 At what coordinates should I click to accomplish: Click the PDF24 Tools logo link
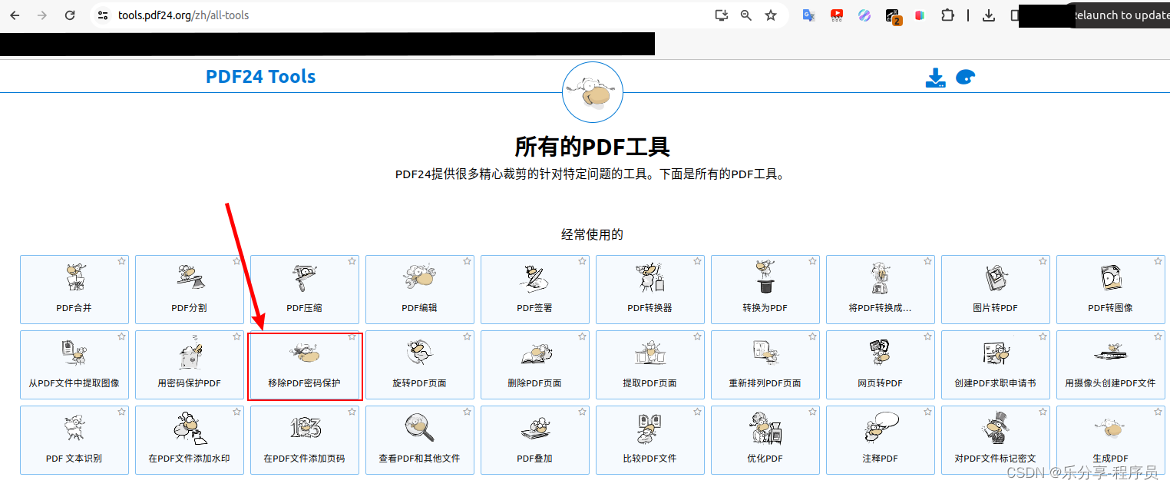(261, 77)
